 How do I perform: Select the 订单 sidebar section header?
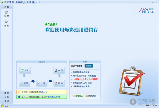coord(7,7)
